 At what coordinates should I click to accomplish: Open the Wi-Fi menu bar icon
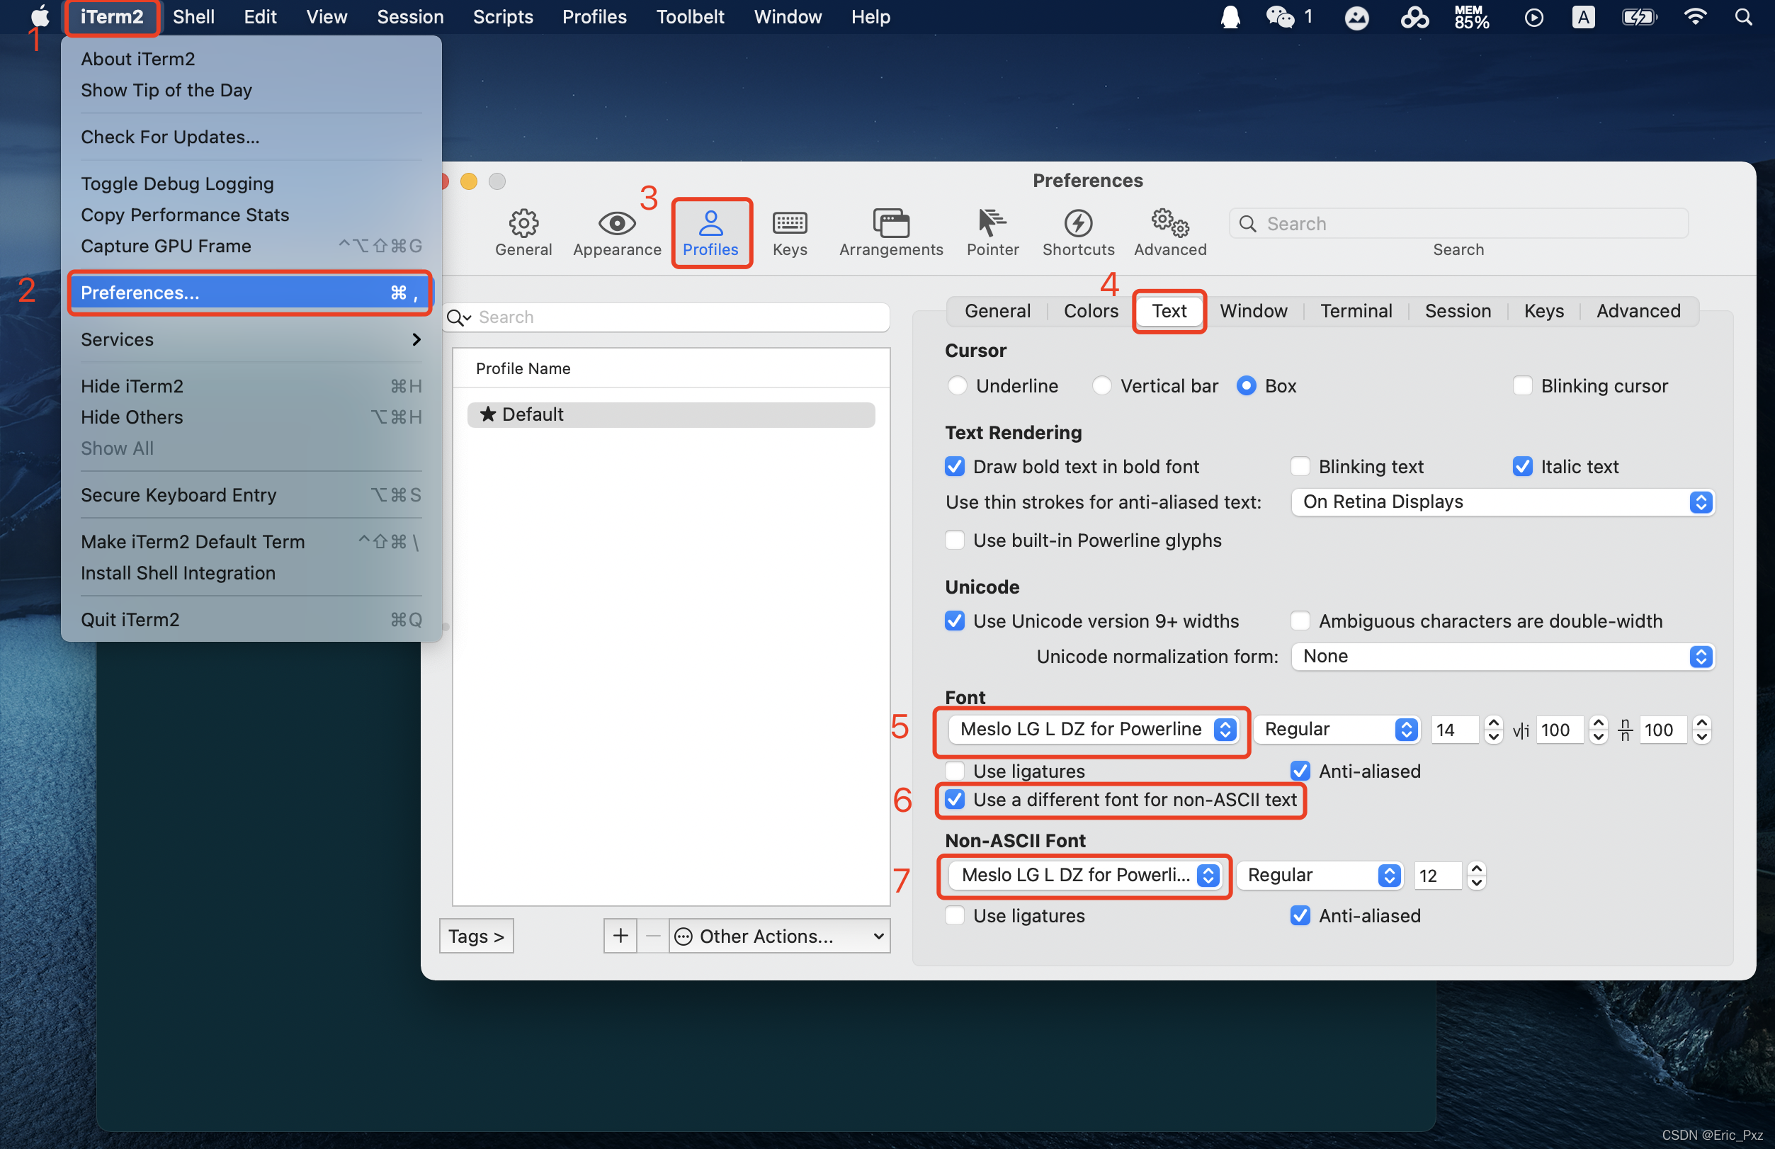click(1695, 16)
